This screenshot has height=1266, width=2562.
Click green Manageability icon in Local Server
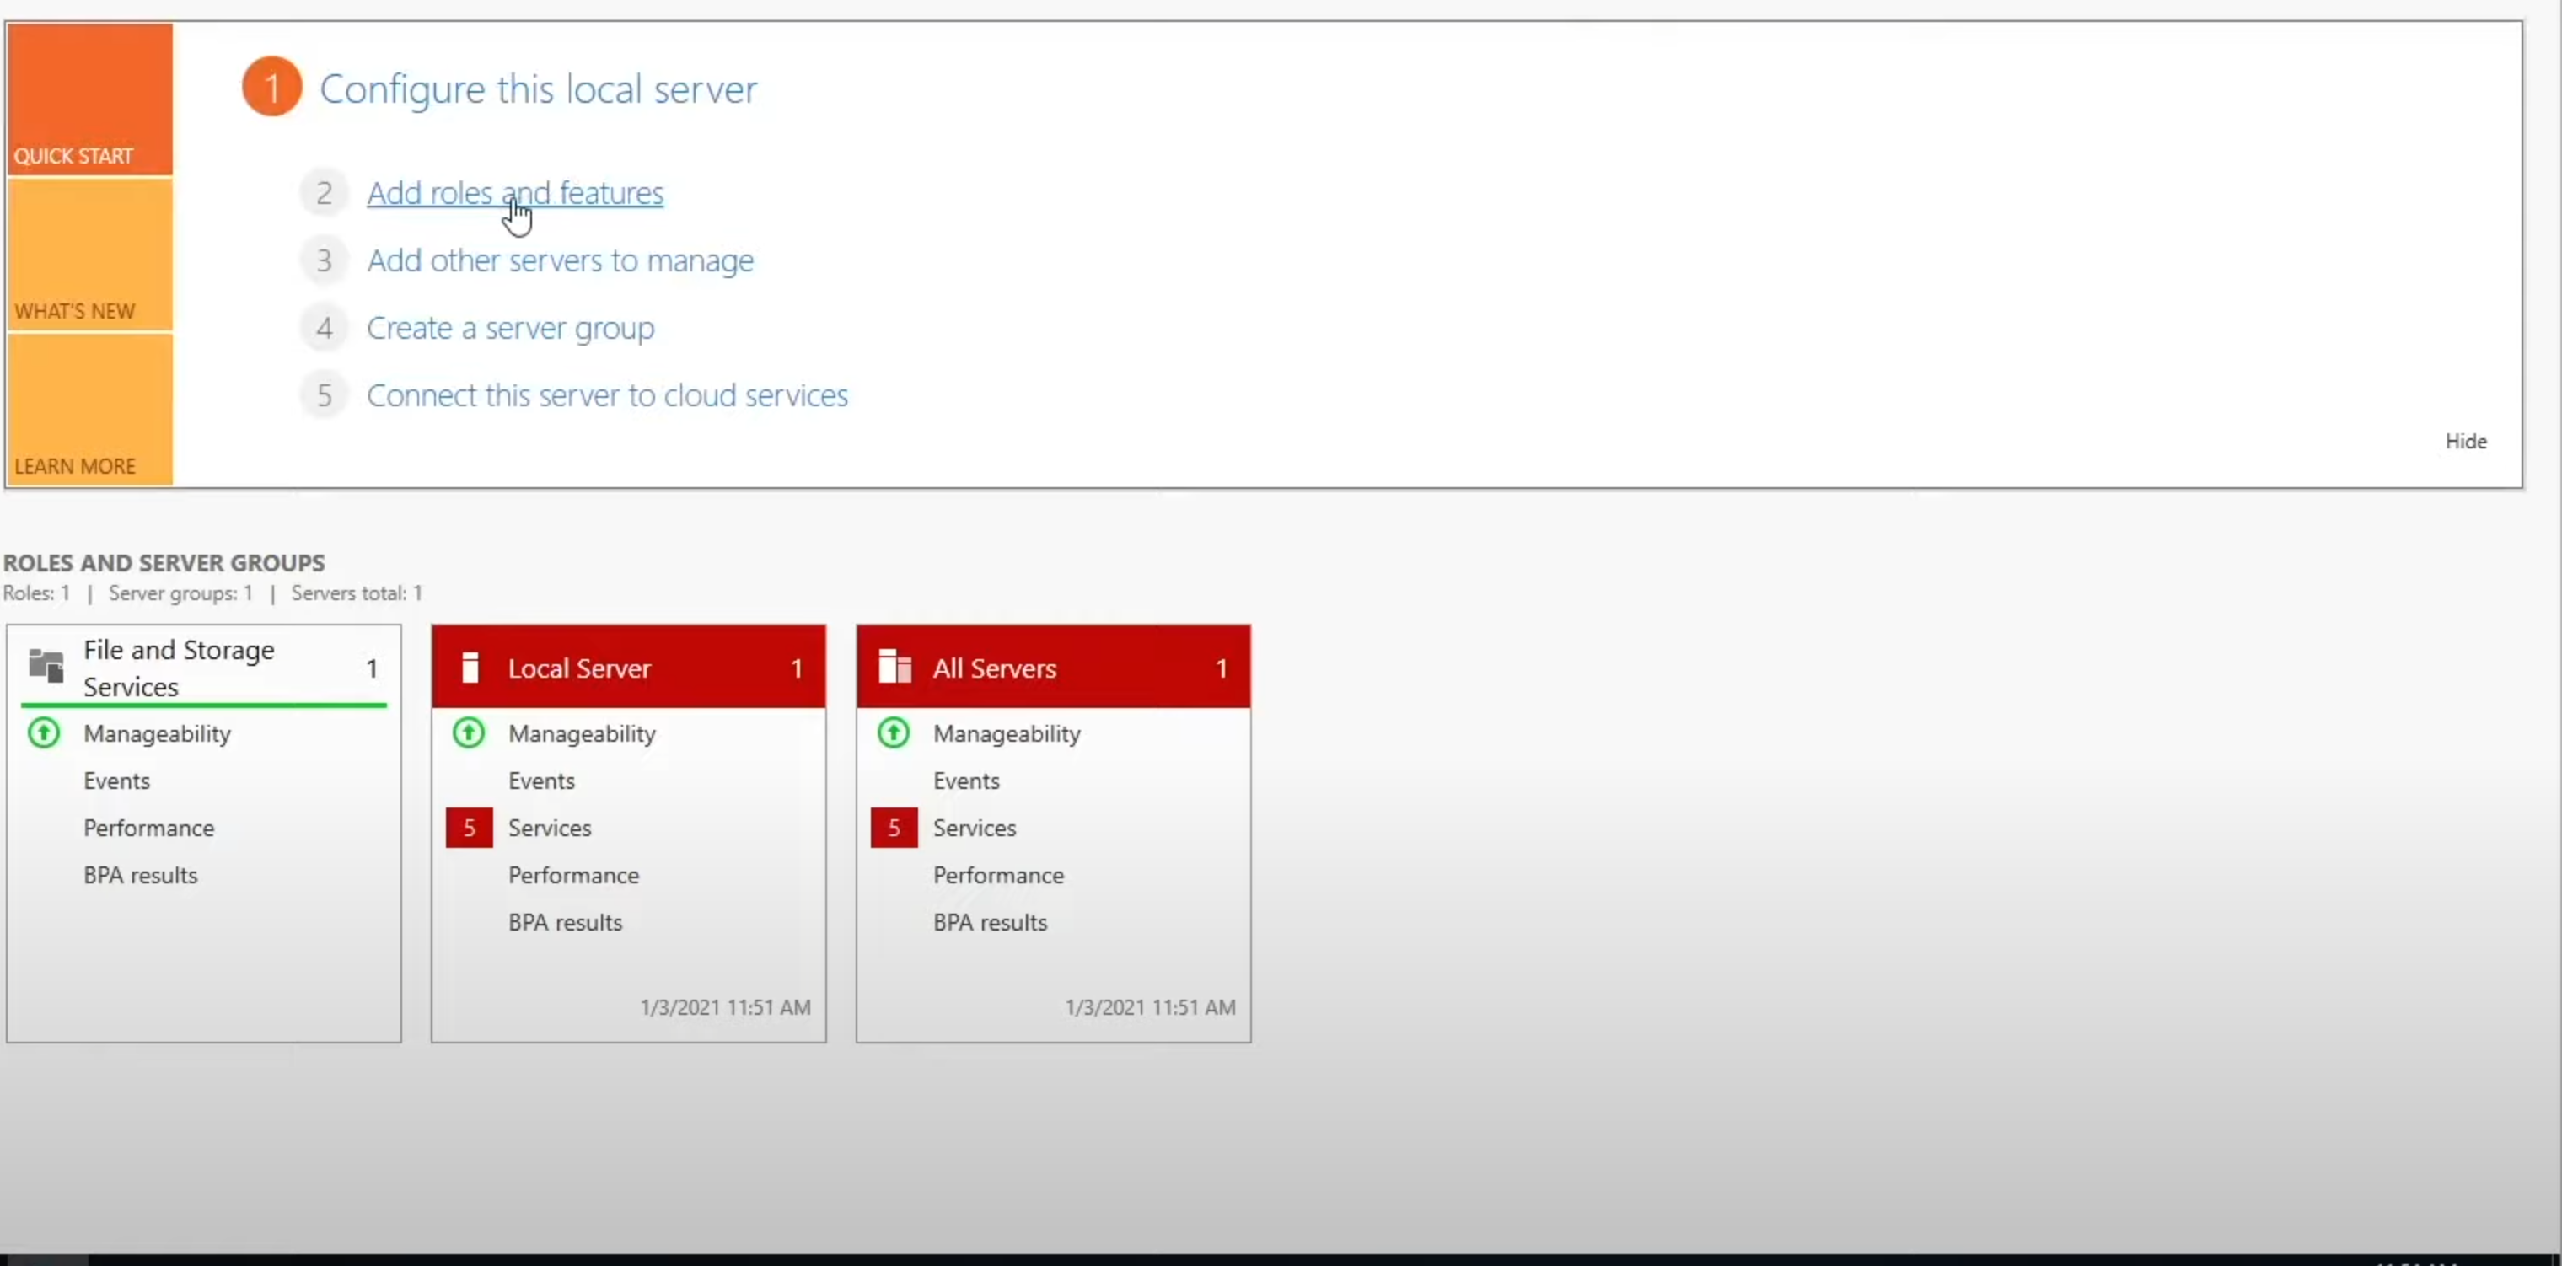pyautogui.click(x=469, y=734)
